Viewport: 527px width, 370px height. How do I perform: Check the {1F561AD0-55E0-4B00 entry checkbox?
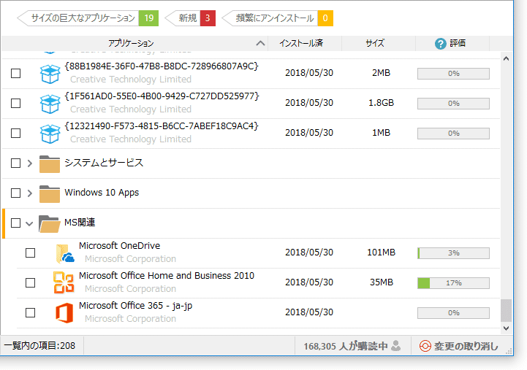point(16,104)
